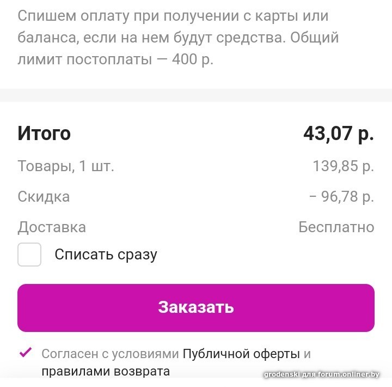Tap the total price 43,07 р.
392x387 pixels.
tap(339, 134)
